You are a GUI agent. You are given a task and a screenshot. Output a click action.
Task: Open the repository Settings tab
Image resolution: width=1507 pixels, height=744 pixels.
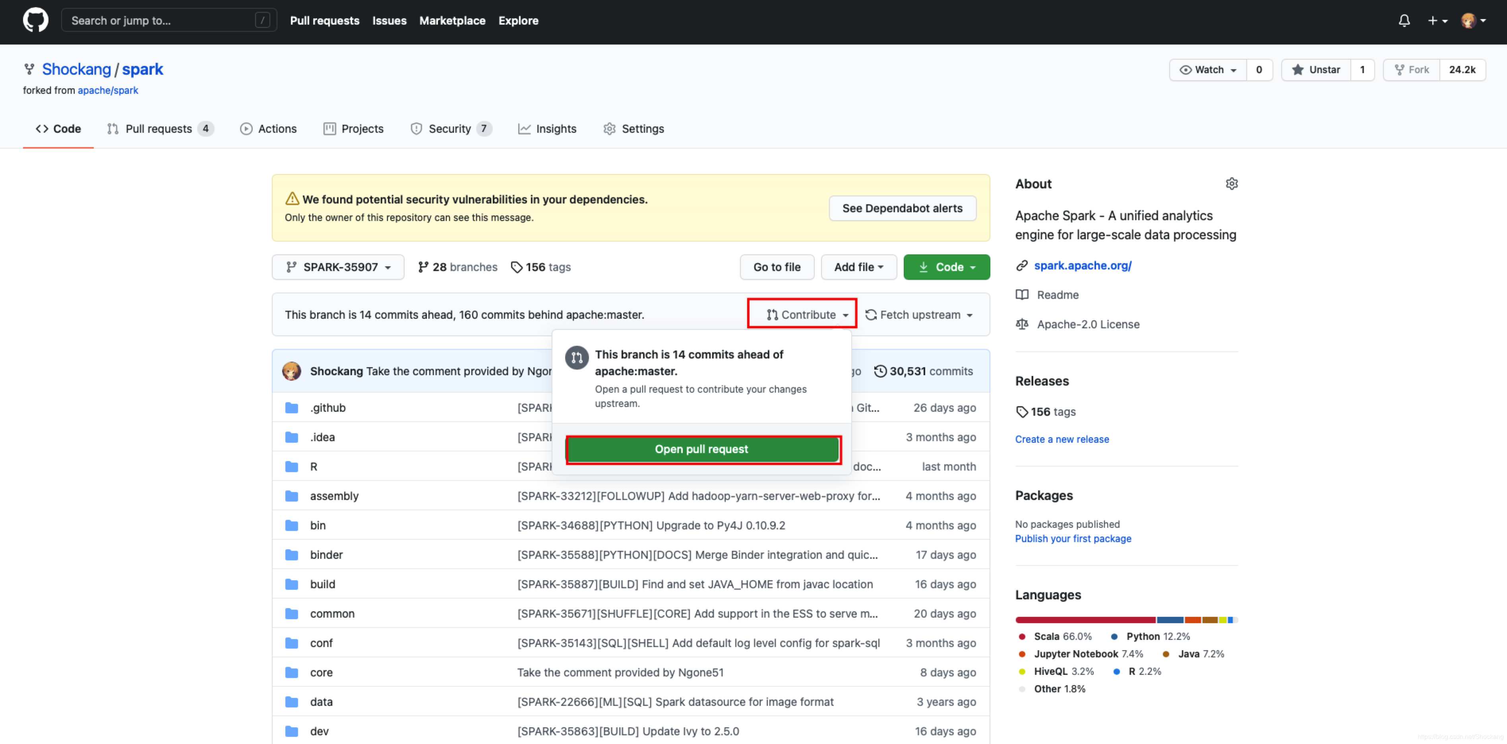[x=633, y=129]
